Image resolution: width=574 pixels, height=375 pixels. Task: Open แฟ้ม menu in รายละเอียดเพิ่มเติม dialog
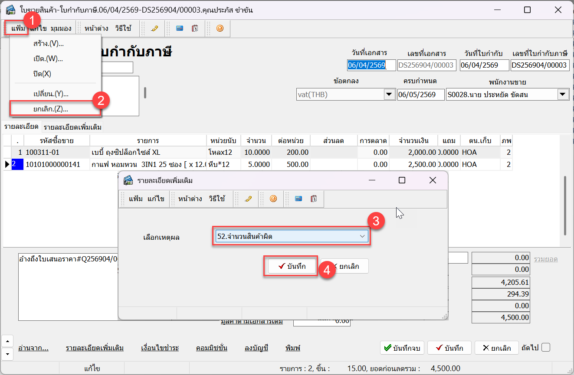tap(135, 199)
